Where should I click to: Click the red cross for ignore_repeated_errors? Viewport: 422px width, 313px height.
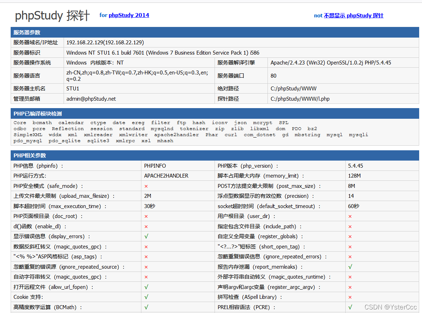click(x=350, y=257)
